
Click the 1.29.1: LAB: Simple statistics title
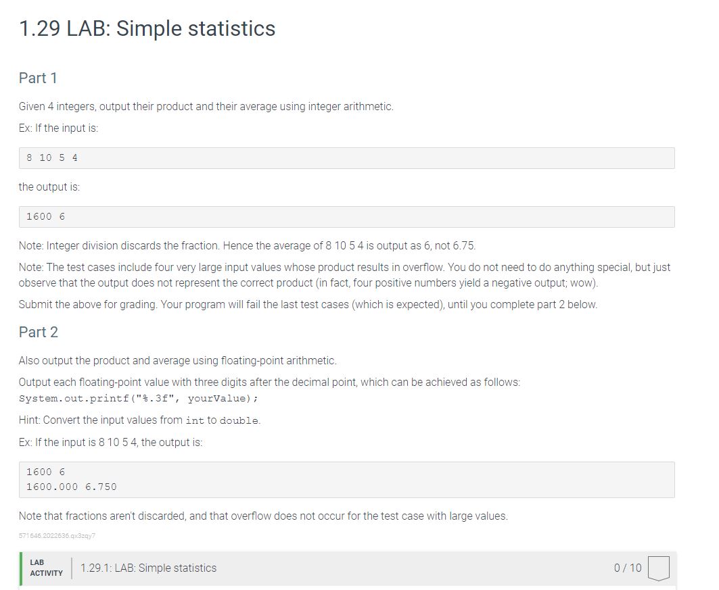tap(149, 568)
